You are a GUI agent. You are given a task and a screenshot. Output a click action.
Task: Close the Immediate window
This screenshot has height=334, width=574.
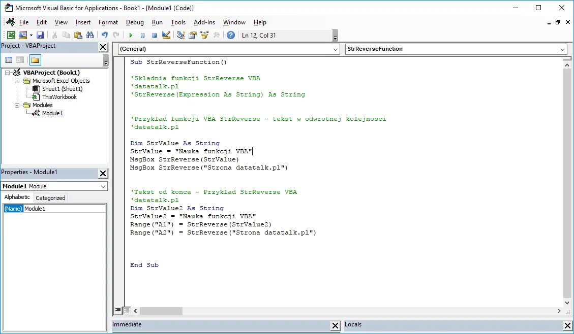coord(335,325)
